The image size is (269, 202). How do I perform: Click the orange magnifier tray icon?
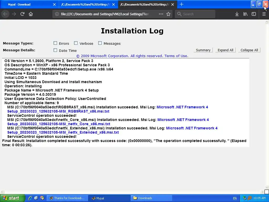coord(250,198)
